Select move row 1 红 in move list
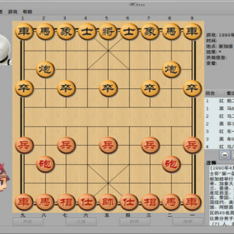This screenshot has height=234, width=234. click(x=219, y=101)
